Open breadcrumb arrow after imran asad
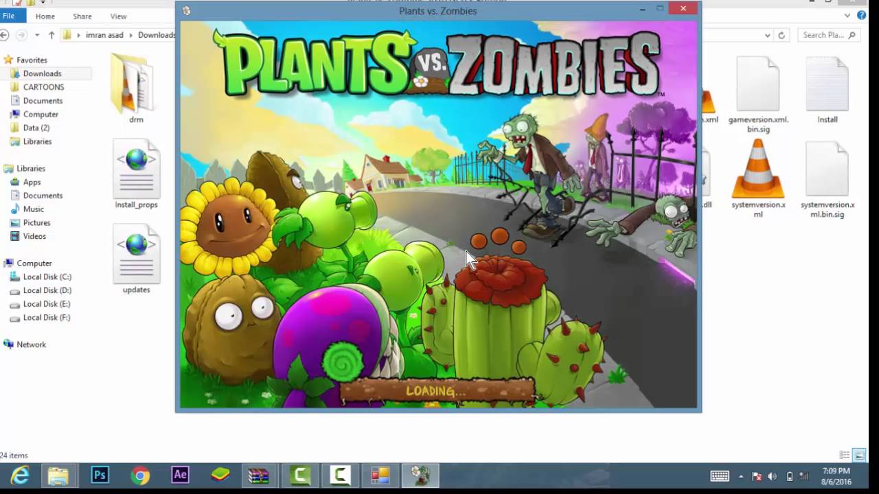Screen dimensions: 879x494 132,35
